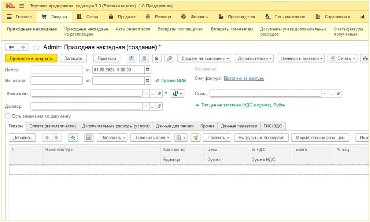Open the Отчеты dropdown menu
This screenshot has width=370, height=222.
click(342, 58)
